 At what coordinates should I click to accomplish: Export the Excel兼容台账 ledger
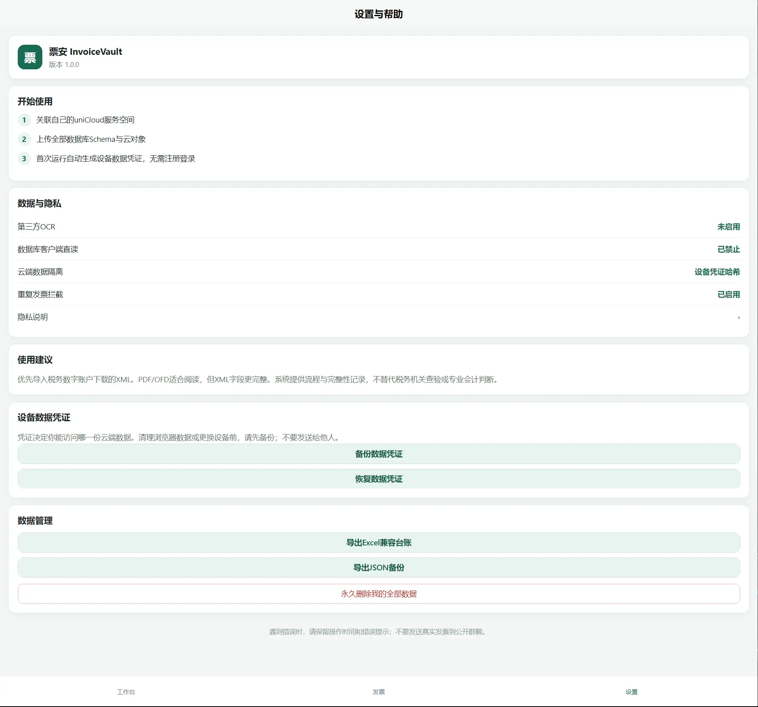coord(379,543)
